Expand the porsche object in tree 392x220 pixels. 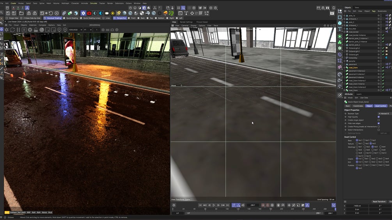click(344, 61)
